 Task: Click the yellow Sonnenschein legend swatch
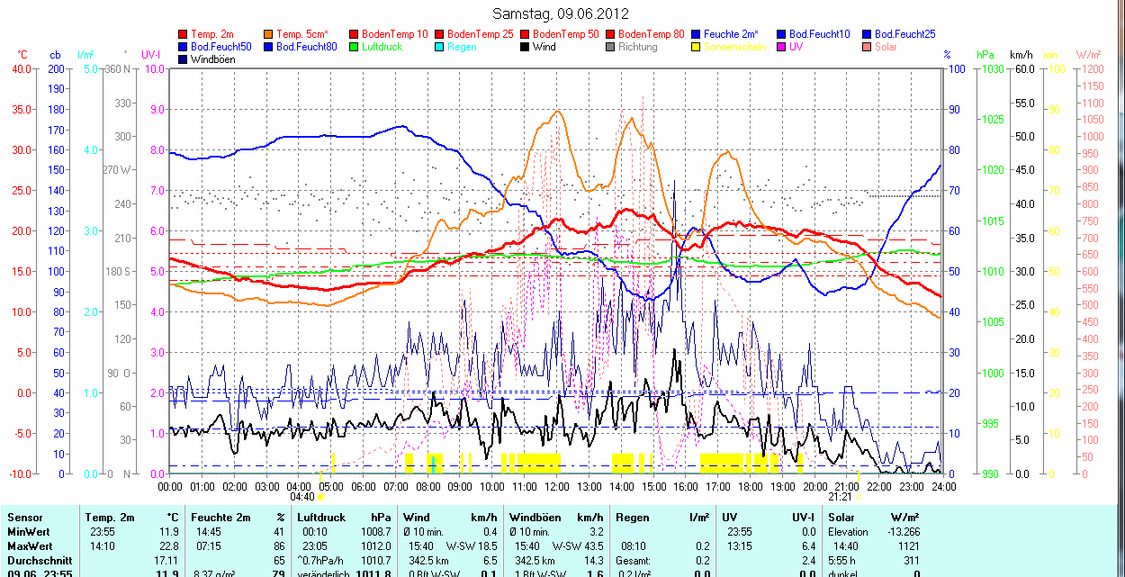pyautogui.click(x=696, y=47)
